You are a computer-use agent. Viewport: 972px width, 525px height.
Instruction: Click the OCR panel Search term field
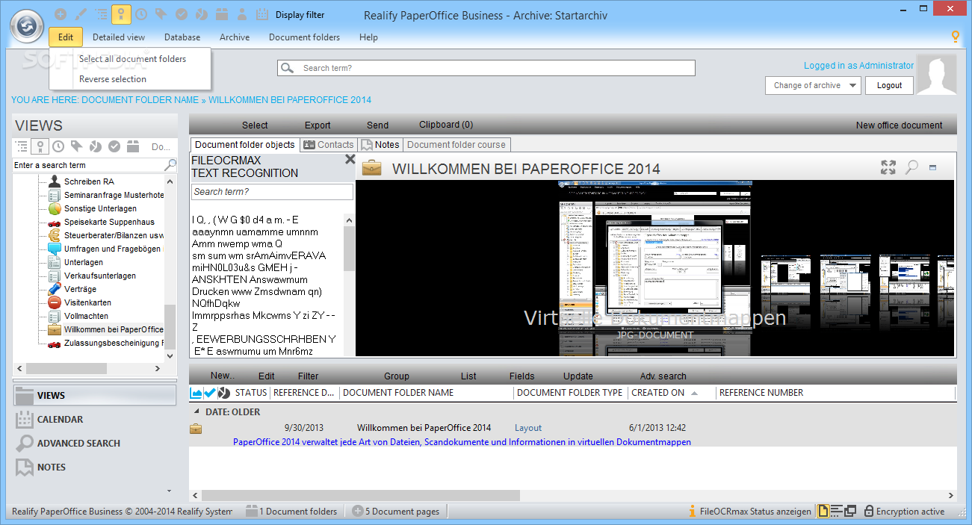(x=273, y=192)
